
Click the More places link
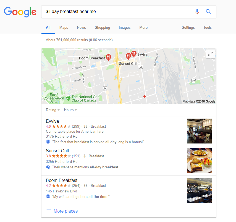coord(65,211)
